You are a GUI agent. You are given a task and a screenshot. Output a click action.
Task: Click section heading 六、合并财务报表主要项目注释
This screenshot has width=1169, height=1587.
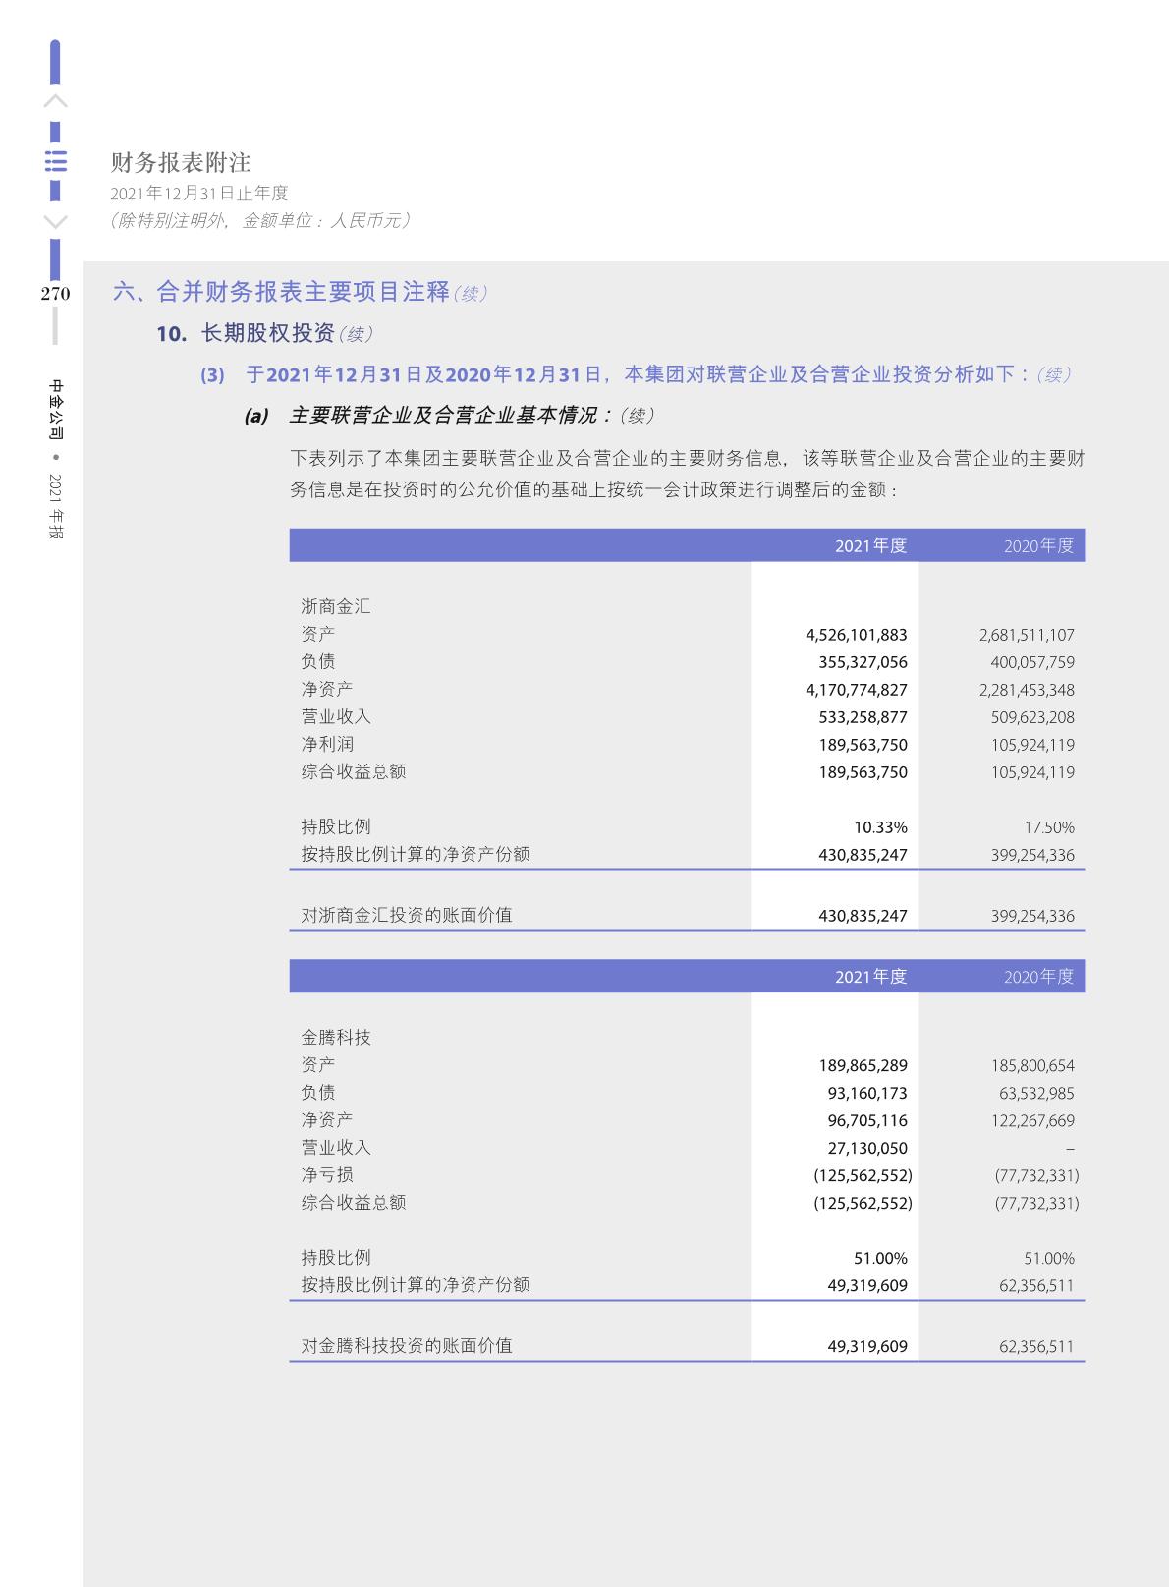pos(282,292)
